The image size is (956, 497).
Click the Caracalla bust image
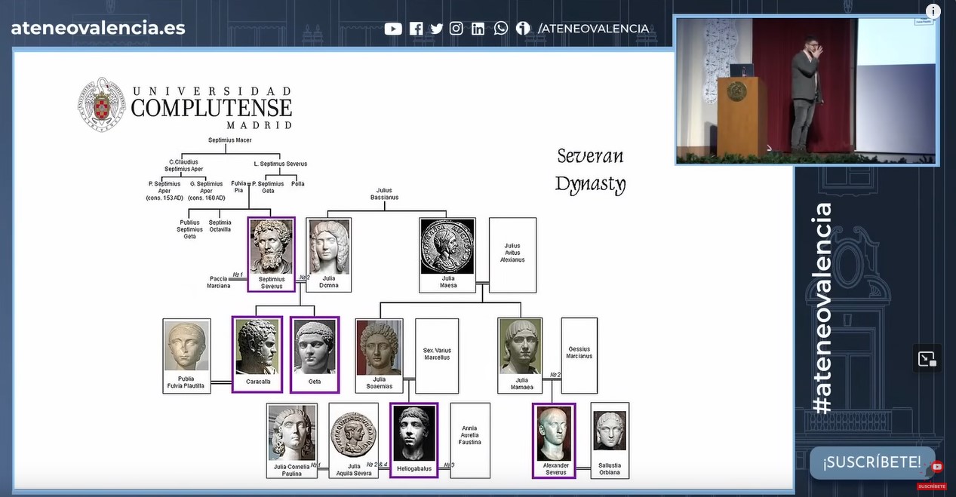pos(257,347)
